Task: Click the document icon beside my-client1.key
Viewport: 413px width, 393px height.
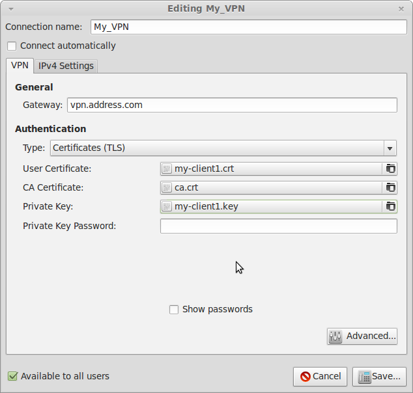Action: (167, 206)
